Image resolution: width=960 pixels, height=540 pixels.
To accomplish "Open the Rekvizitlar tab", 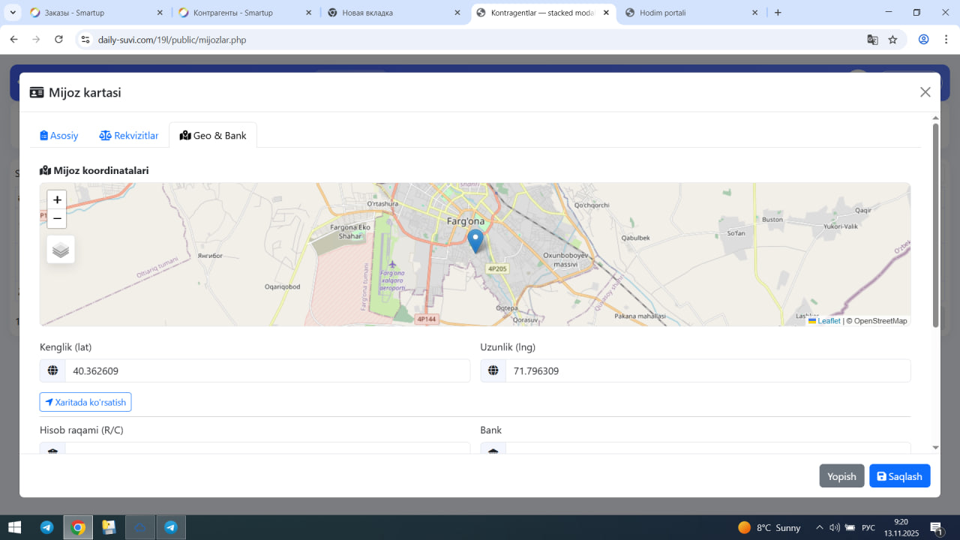I will [129, 136].
